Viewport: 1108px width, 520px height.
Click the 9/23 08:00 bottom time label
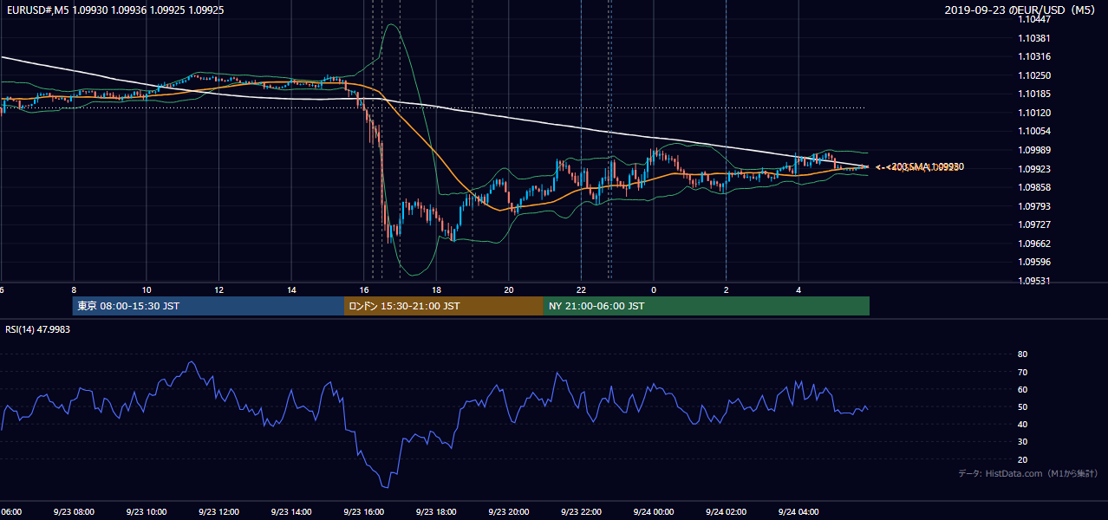click(x=73, y=512)
